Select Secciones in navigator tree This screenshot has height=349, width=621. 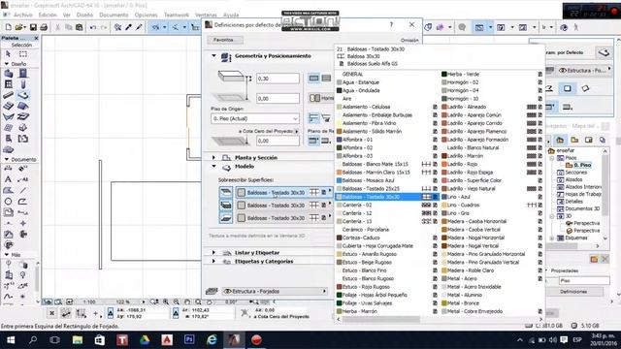click(575, 173)
